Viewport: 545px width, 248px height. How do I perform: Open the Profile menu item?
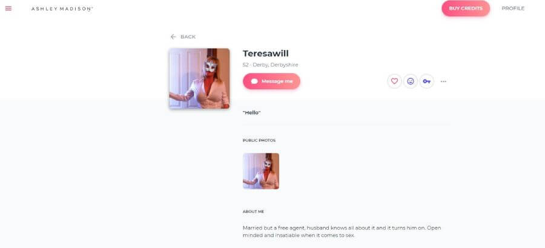[513, 8]
